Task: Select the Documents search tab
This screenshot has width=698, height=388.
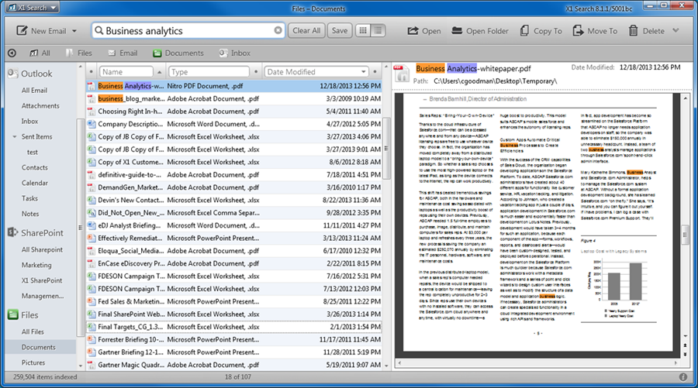Action: point(178,53)
